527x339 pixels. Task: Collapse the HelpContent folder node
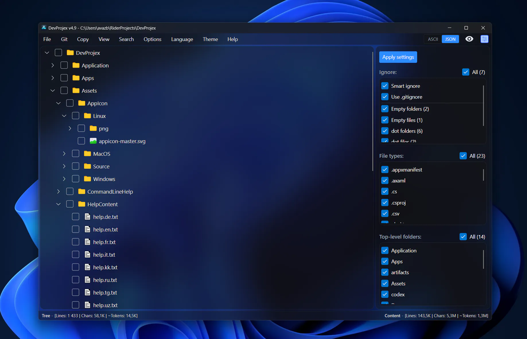coord(58,204)
